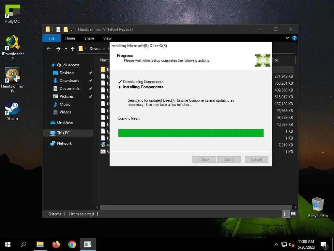Open the Customize Quick Access Toolbar dropdown
This screenshot has height=251, width=334.
(x=71, y=29)
